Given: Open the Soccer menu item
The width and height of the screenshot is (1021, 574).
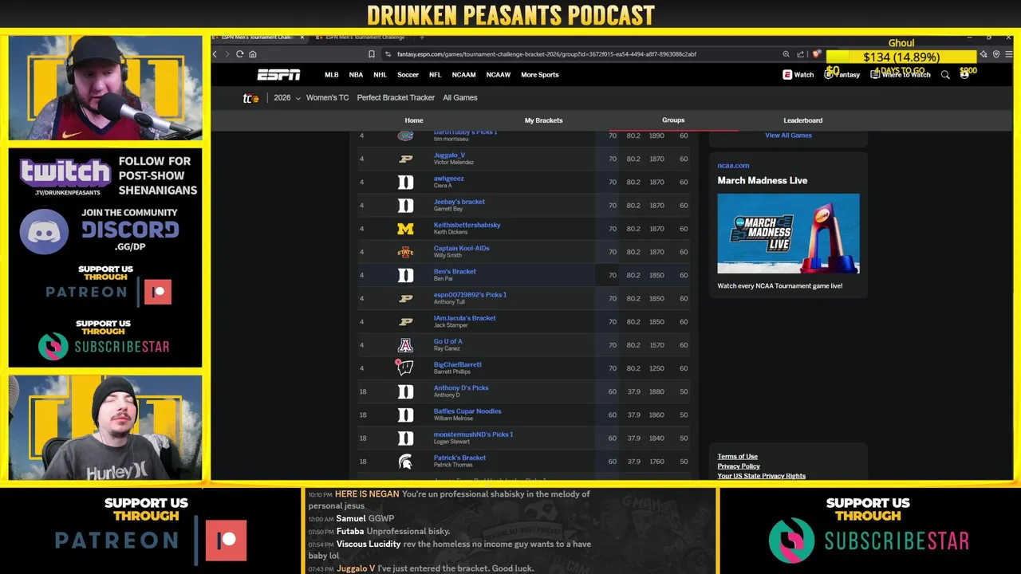Looking at the screenshot, I should 408,75.
